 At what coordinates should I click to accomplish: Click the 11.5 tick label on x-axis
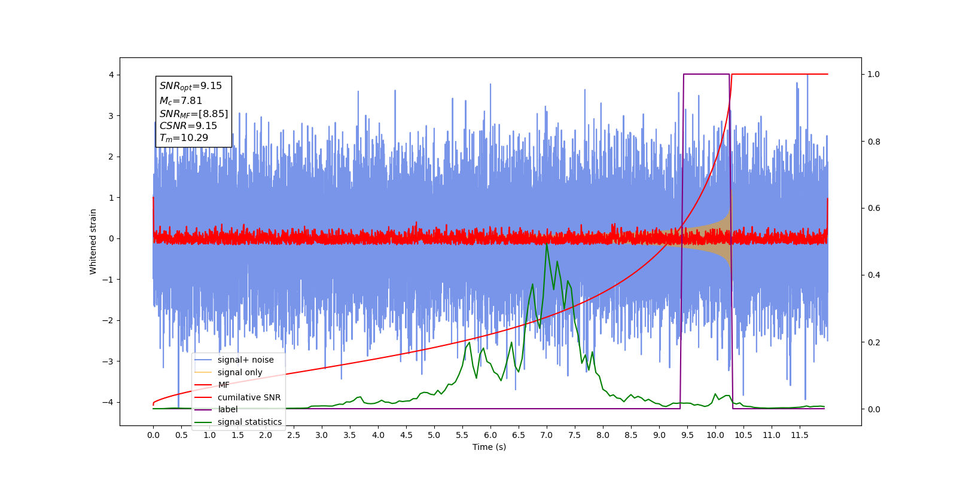(x=800, y=435)
